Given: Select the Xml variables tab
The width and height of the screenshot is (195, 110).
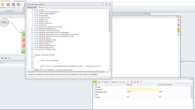Looking at the screenshot, I should 124,82.
